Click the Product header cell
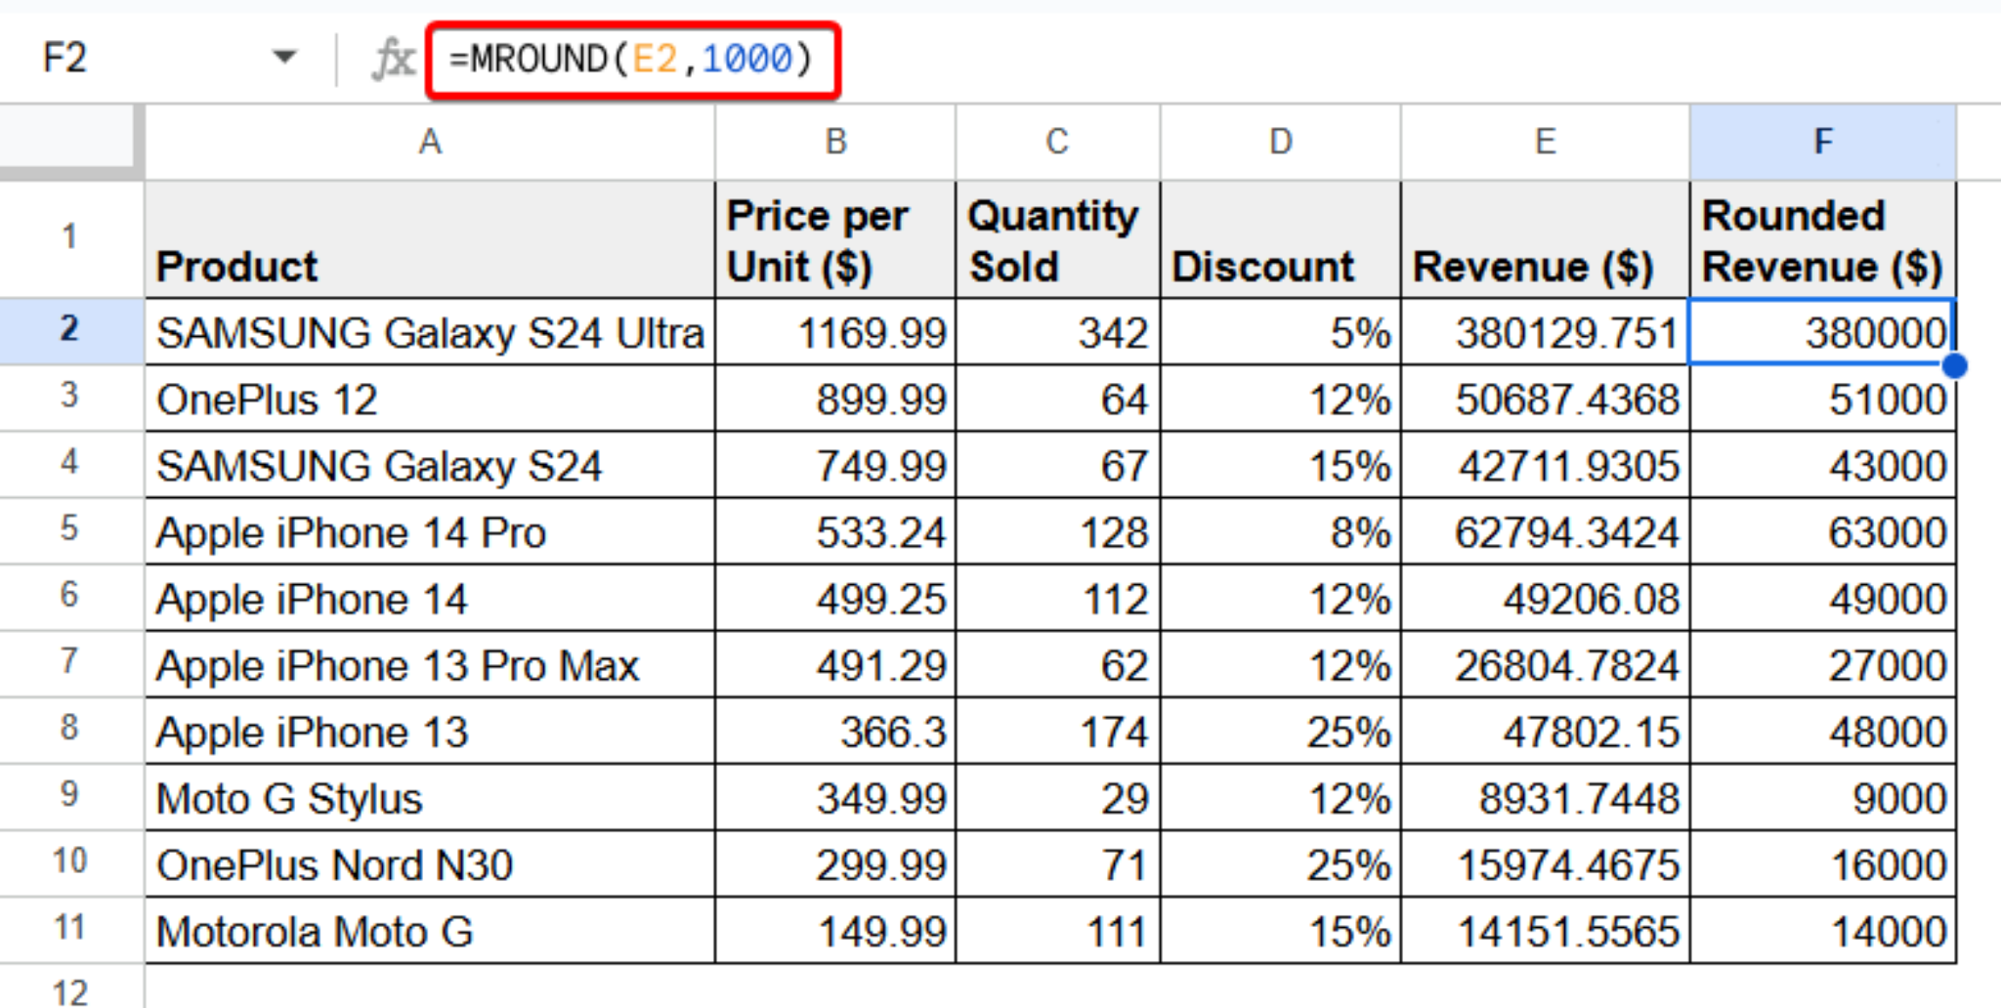Image resolution: width=2001 pixels, height=1008 pixels. coord(430,239)
